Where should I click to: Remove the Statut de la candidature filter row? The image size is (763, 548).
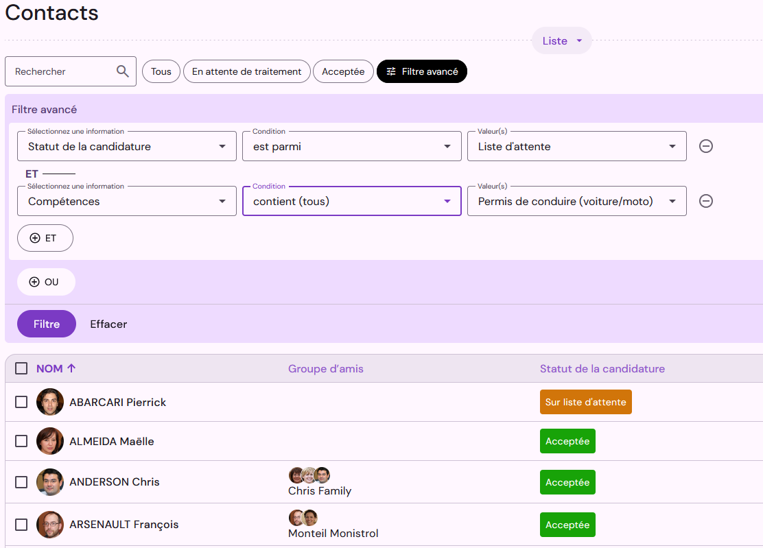tap(705, 146)
